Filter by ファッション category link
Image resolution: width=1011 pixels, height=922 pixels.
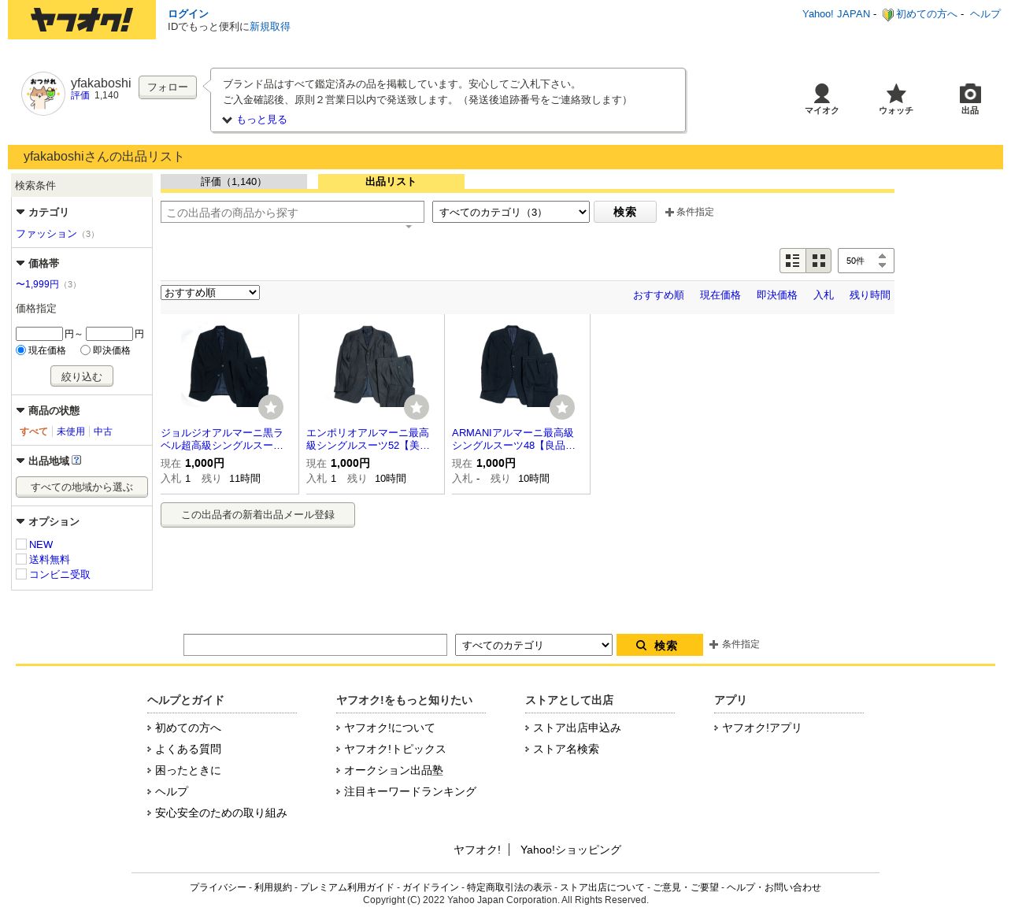pyautogui.click(x=46, y=234)
